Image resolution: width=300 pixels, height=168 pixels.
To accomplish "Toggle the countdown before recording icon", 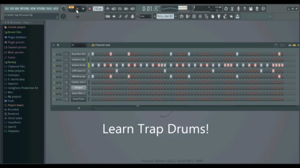I will coord(120,8).
